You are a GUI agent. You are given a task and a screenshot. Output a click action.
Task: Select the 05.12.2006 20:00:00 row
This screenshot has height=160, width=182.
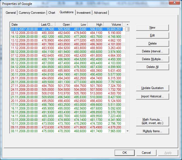point(68,63)
